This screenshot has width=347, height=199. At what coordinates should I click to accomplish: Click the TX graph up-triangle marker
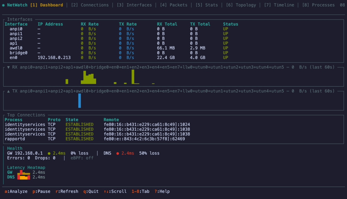[9, 91]
